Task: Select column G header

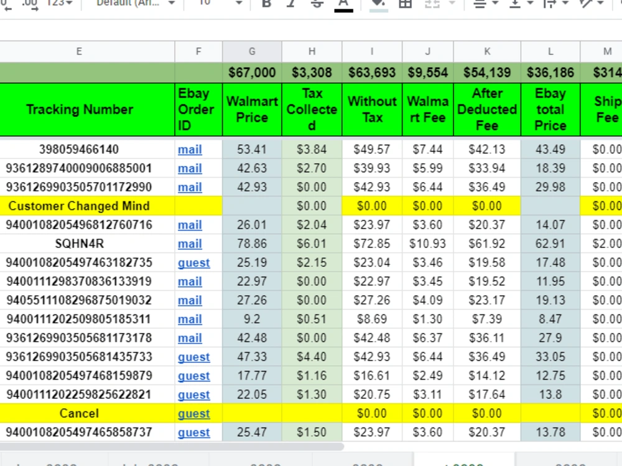Action: coord(252,52)
